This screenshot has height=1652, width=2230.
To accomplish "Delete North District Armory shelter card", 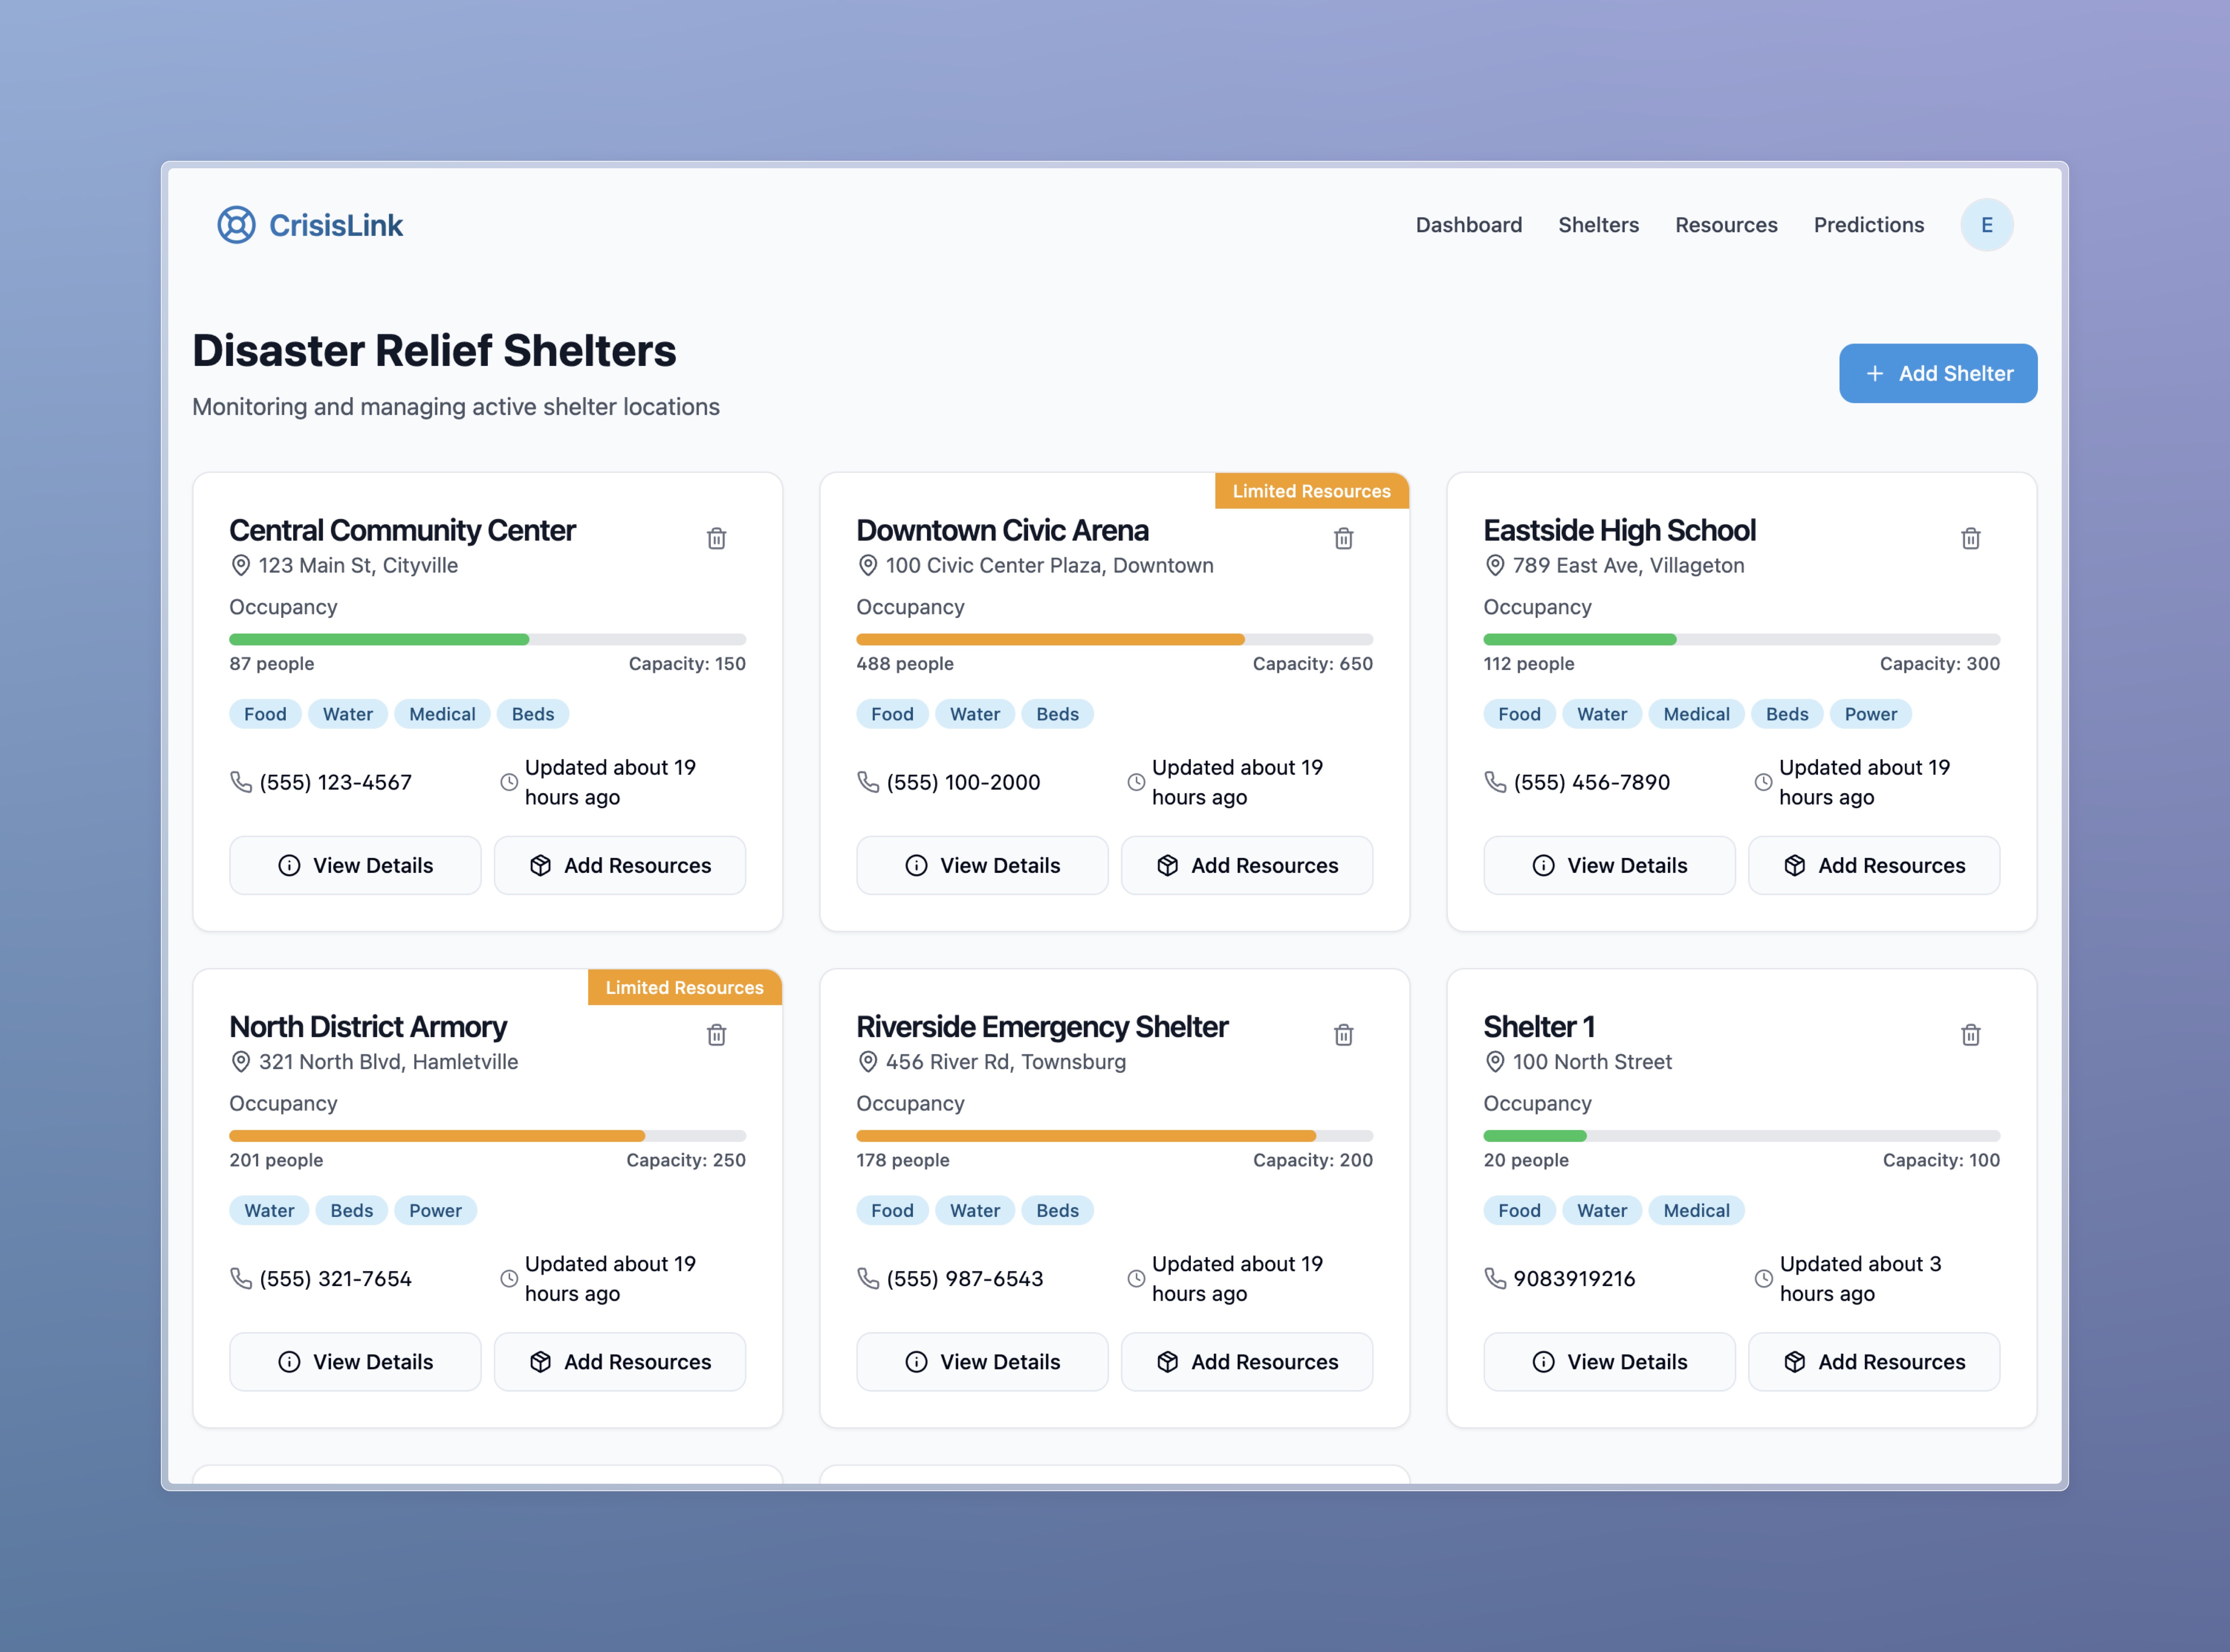I will tap(716, 1035).
